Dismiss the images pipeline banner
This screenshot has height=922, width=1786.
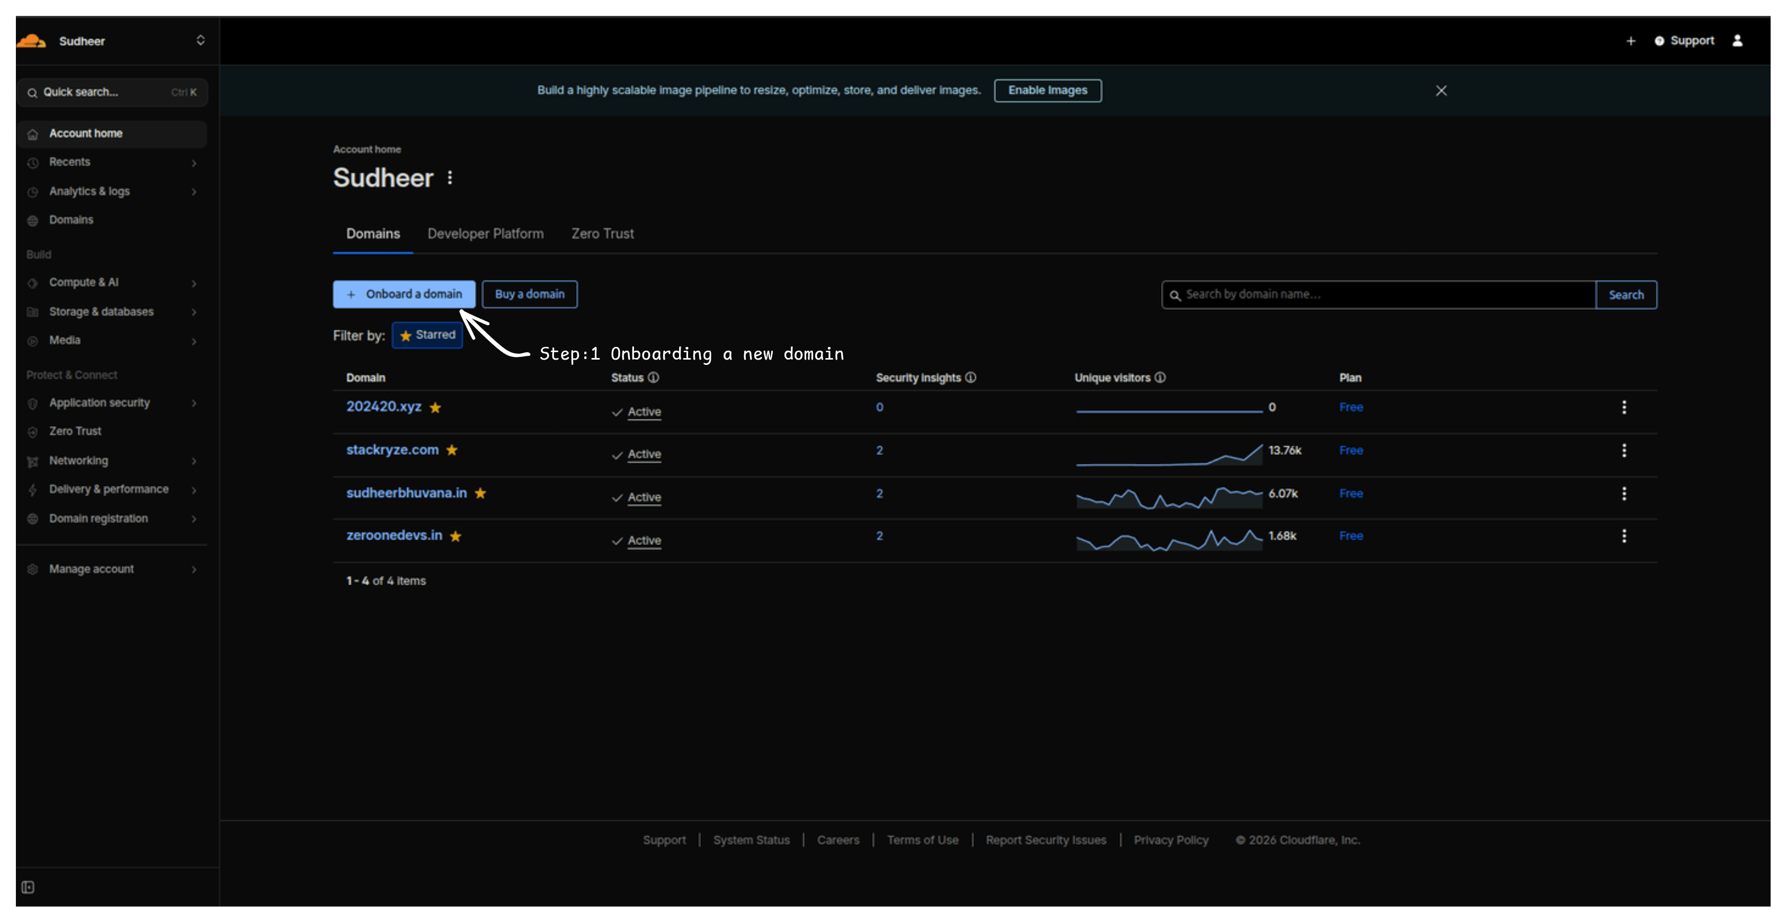[1441, 91]
